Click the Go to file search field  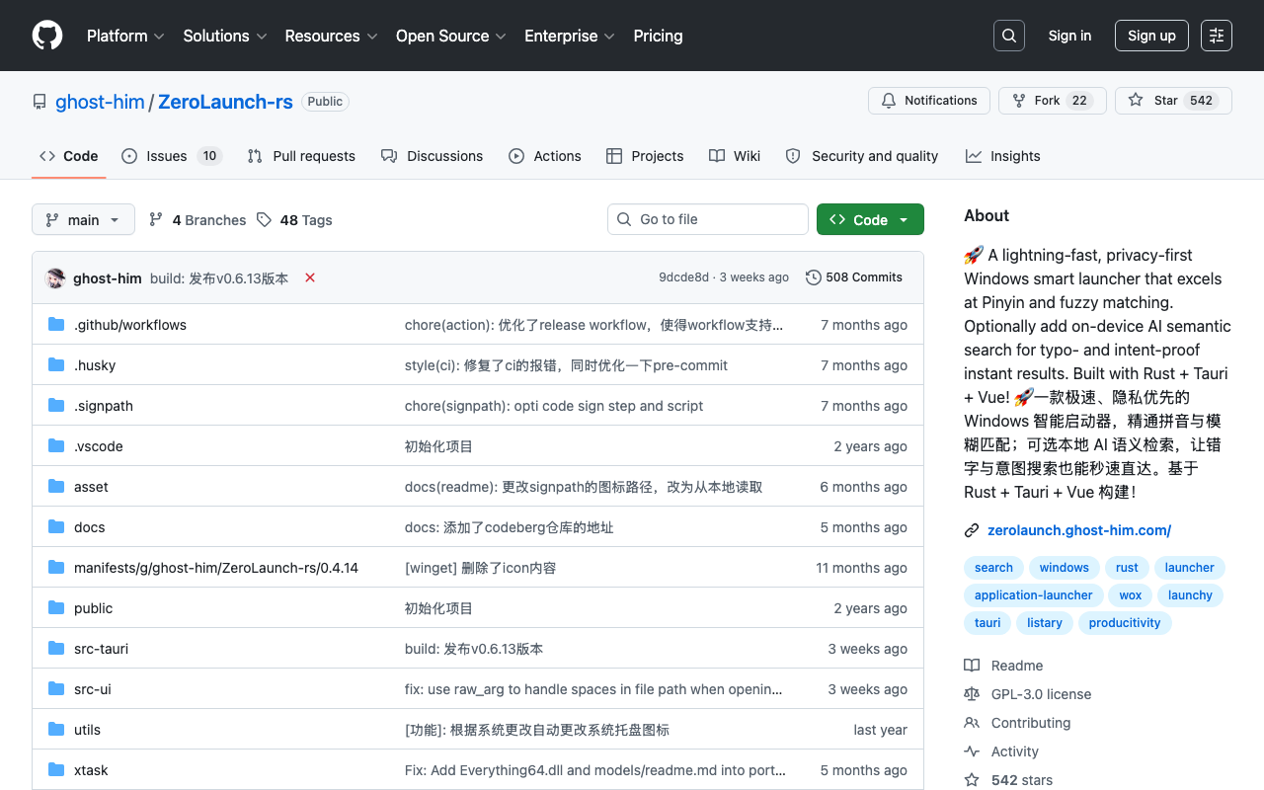point(708,219)
